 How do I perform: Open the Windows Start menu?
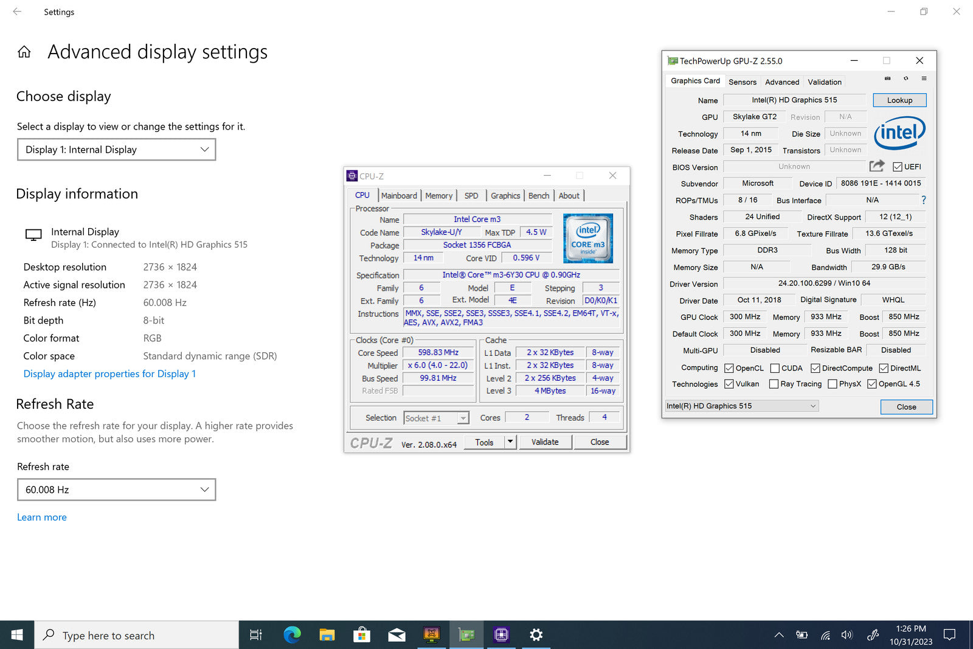(17, 635)
